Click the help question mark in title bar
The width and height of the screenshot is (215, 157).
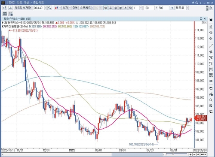(200, 3)
